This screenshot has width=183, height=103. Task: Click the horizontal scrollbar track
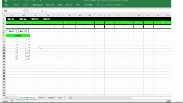152,98
